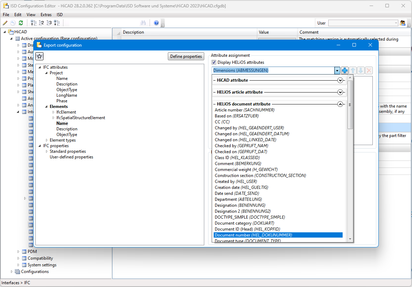412x287 pixels.
Task: Click the attribute list scrollbar down arrow
Action: click(x=350, y=239)
